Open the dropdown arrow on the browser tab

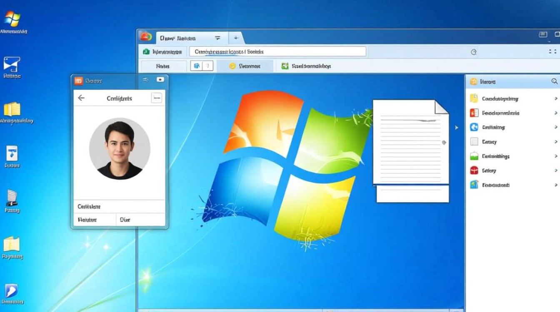click(x=217, y=37)
